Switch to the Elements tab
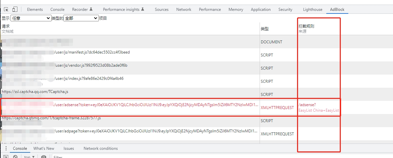393x158 pixels. pos(35,10)
